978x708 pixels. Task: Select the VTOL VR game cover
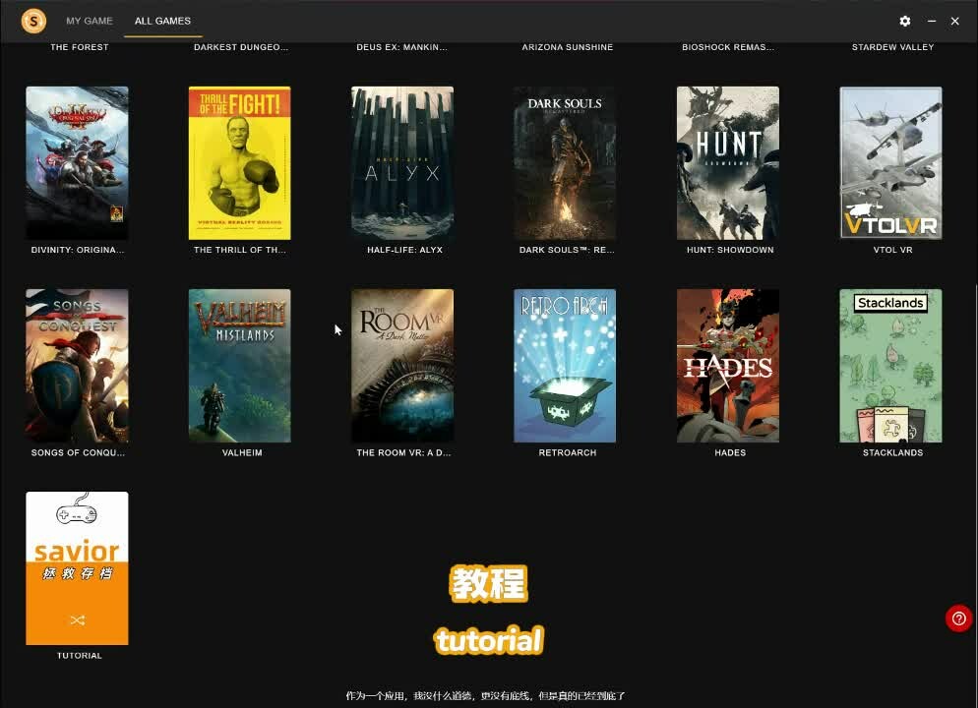tap(890, 163)
